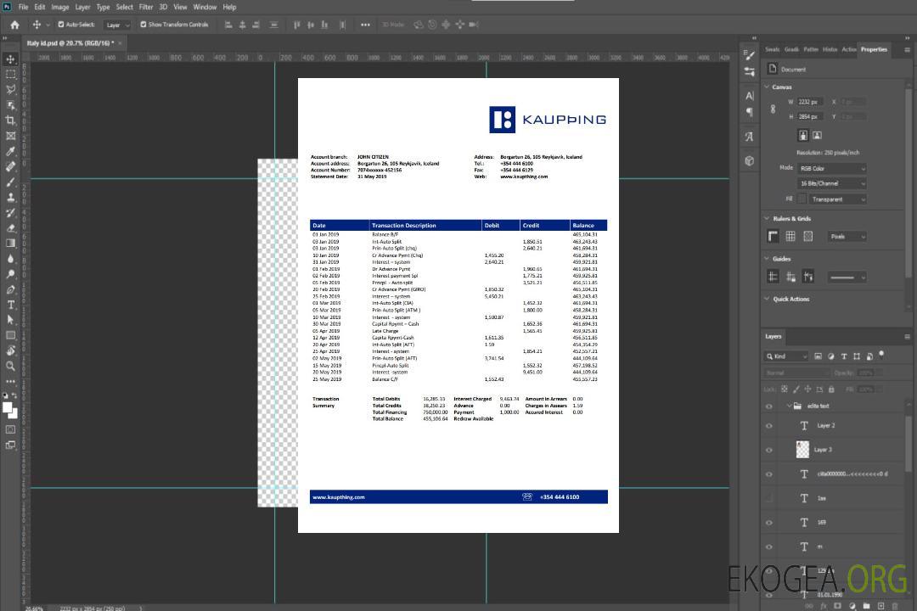Collapse the Canvas section
Screen dimensions: 917x611
pyautogui.click(x=767, y=87)
